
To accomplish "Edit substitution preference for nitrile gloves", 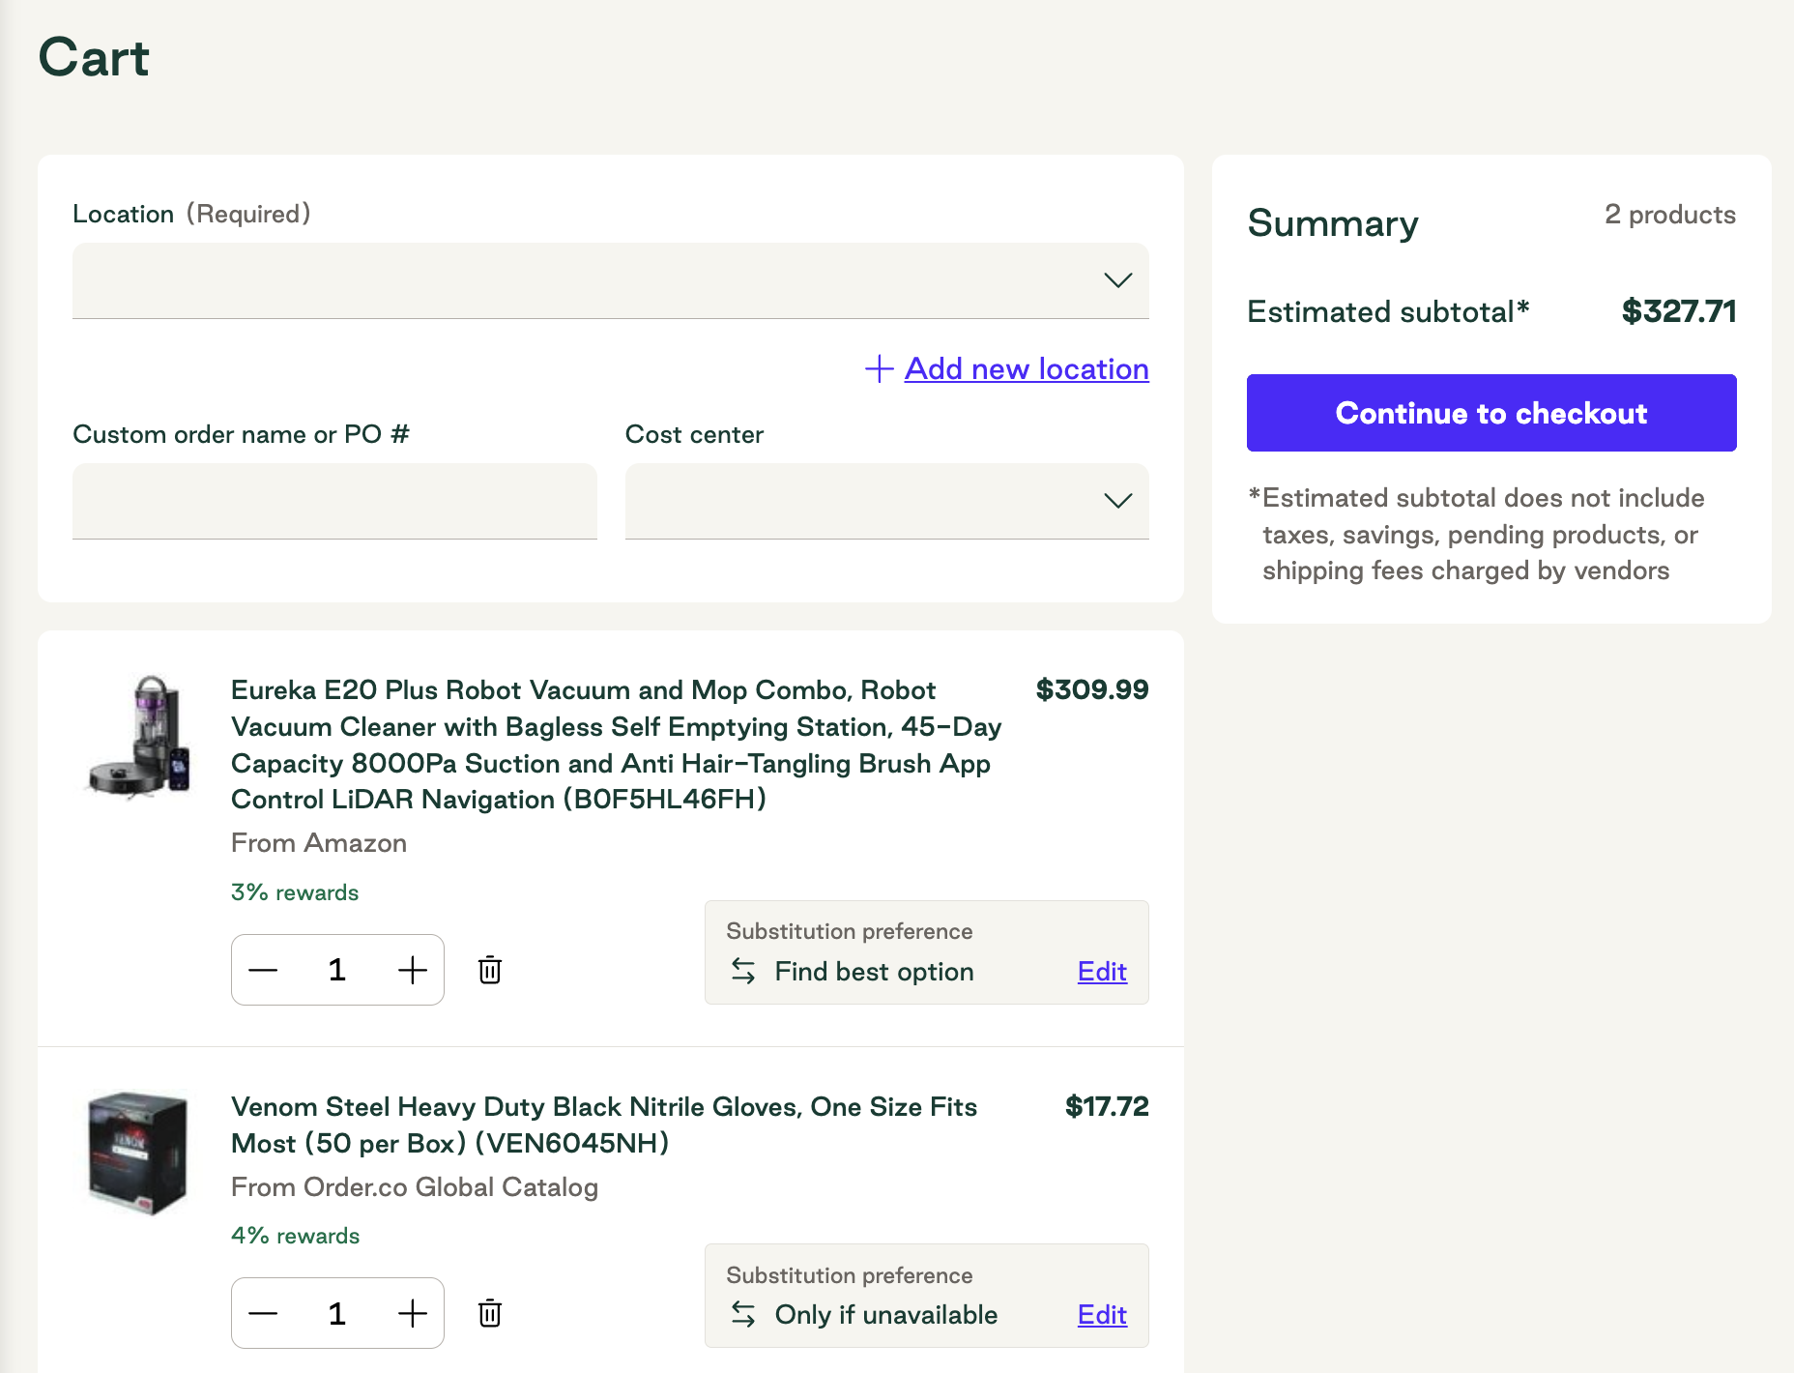I will click(1102, 1314).
